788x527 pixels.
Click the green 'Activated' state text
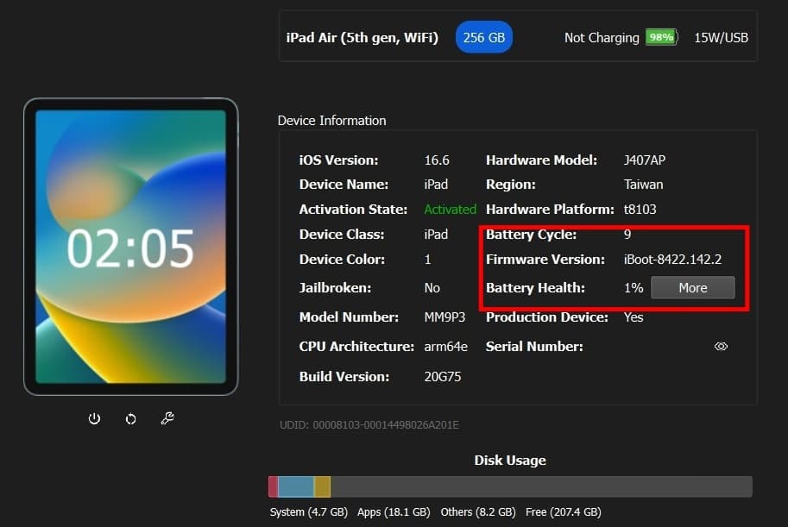450,210
